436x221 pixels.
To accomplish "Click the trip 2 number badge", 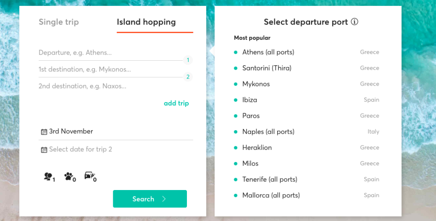I will pyautogui.click(x=188, y=77).
